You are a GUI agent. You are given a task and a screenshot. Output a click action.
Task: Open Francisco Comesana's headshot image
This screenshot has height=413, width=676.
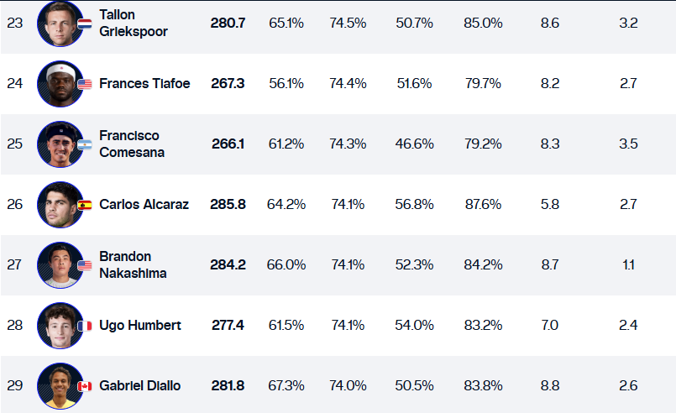pyautogui.click(x=60, y=144)
